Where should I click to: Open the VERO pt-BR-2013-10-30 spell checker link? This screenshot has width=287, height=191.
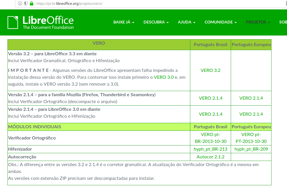[x=210, y=138]
